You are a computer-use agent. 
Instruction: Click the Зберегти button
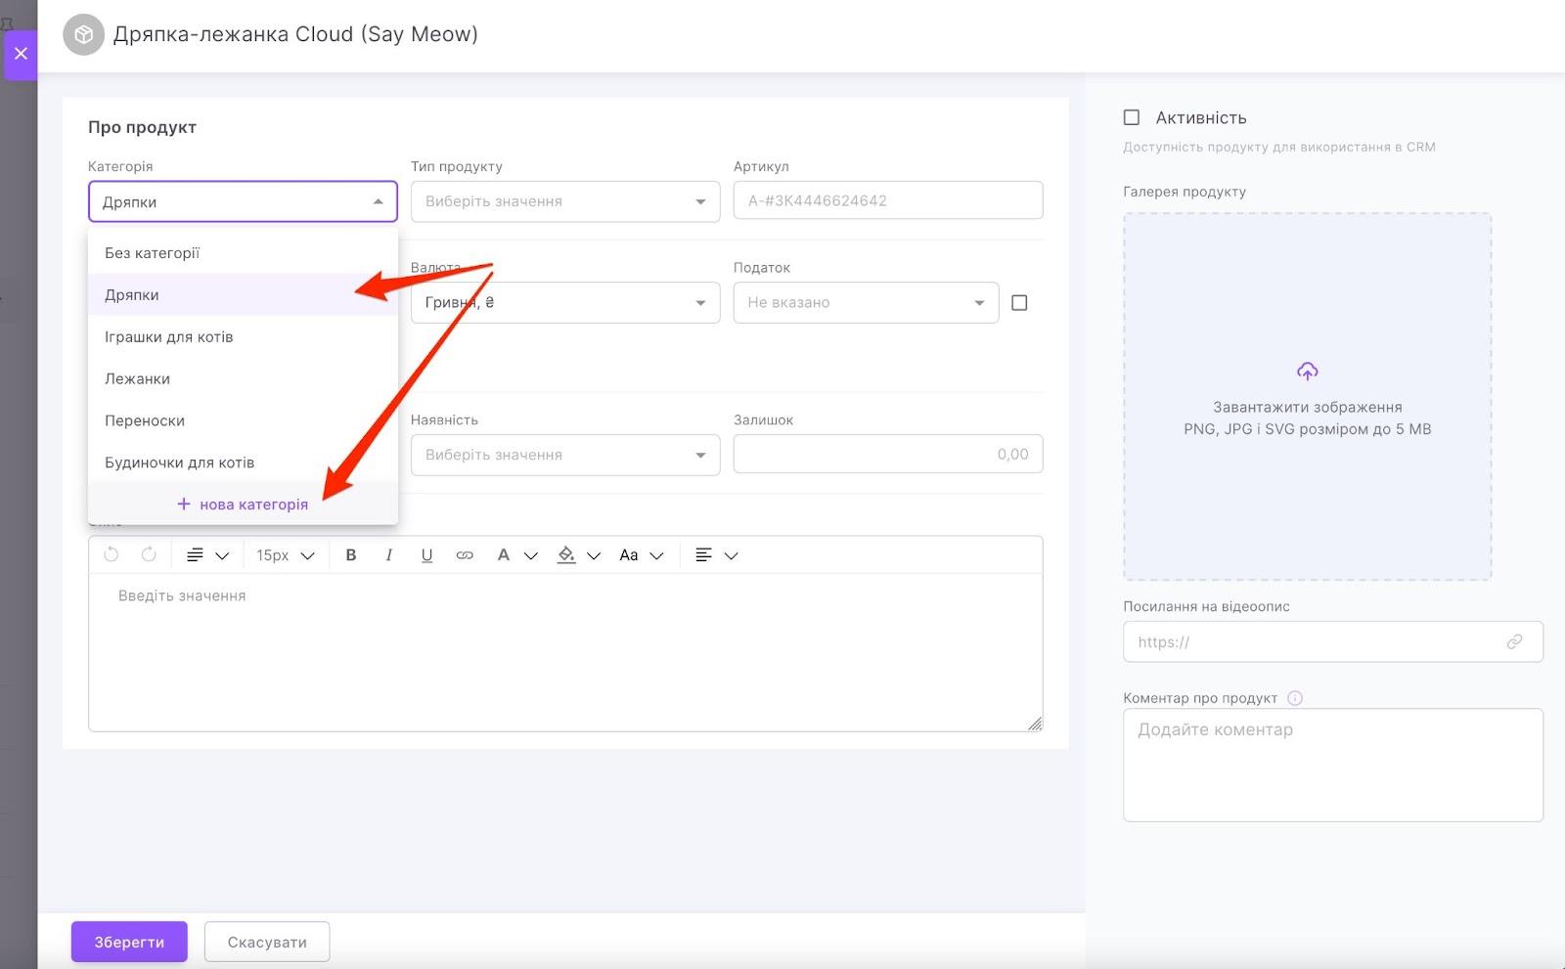click(129, 942)
